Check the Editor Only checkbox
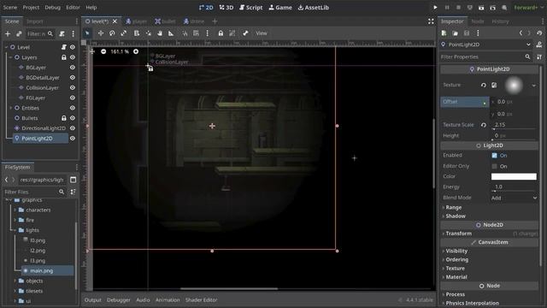This screenshot has width=547, height=308. click(494, 166)
